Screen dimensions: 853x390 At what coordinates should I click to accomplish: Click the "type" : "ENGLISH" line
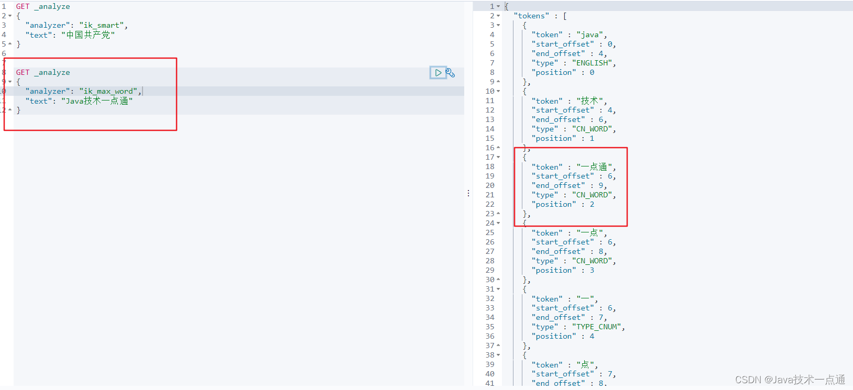pyautogui.click(x=574, y=63)
